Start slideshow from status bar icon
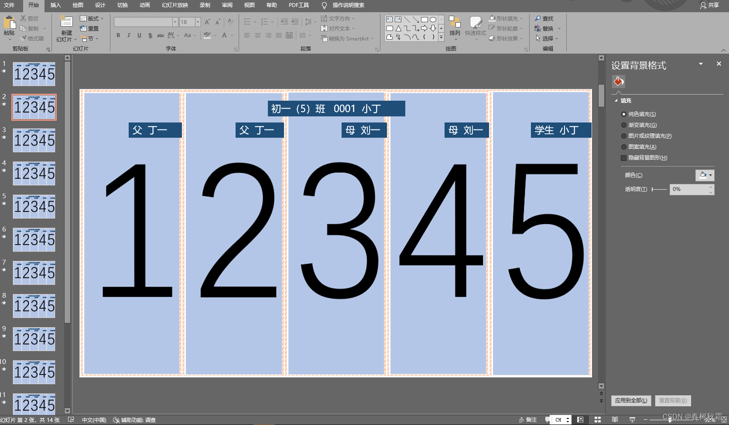729x425 pixels. 632,419
